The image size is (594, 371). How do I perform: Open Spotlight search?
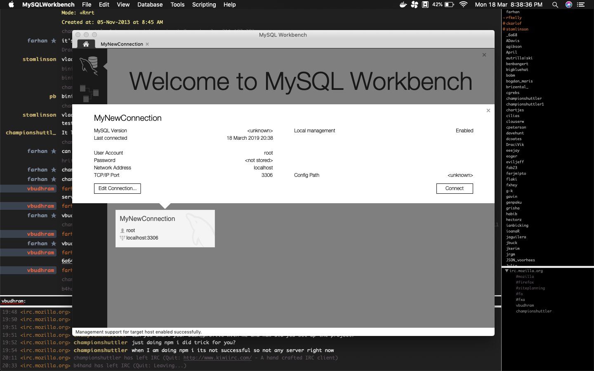point(555,5)
